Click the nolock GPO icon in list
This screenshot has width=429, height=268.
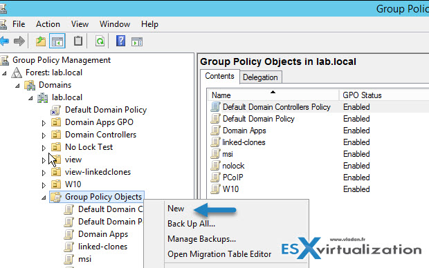click(x=215, y=166)
